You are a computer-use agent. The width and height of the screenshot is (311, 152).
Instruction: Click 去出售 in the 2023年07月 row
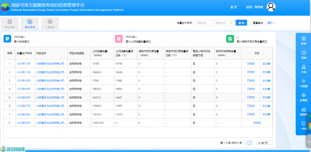(266, 106)
